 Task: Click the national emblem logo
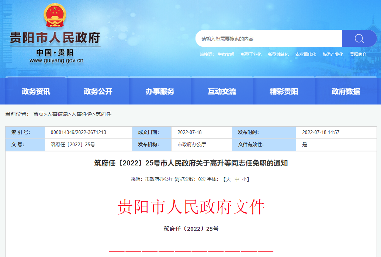click(x=55, y=16)
